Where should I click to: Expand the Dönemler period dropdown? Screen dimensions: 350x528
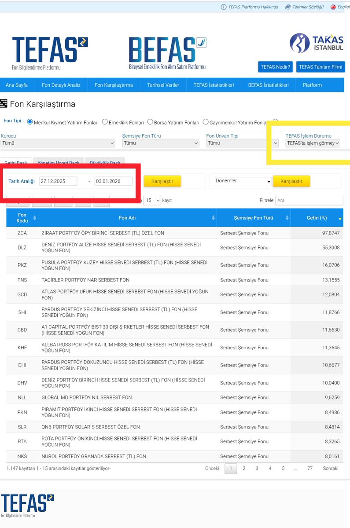pyautogui.click(x=243, y=181)
